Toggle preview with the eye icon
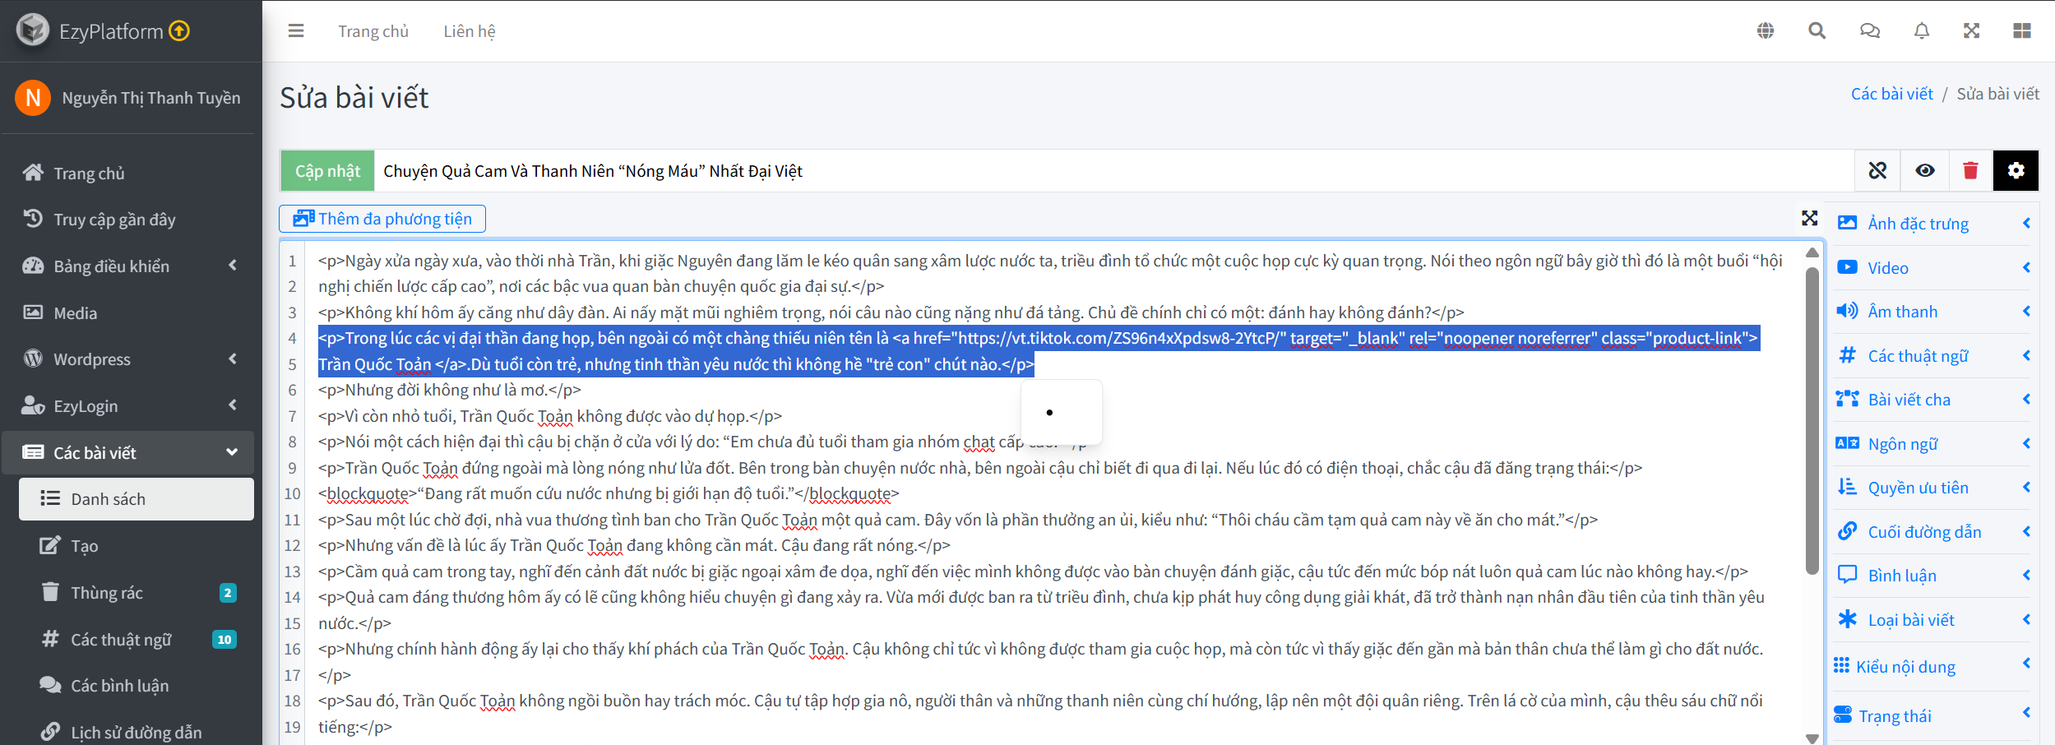 1924,170
